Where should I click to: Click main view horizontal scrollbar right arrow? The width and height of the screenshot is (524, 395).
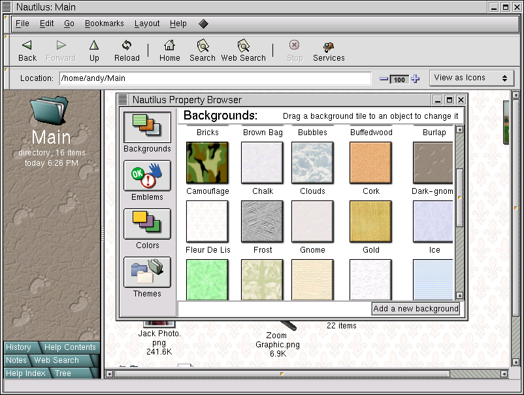coord(504,374)
